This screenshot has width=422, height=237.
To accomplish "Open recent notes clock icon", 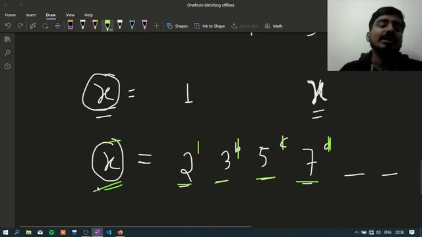I will tap(7, 66).
